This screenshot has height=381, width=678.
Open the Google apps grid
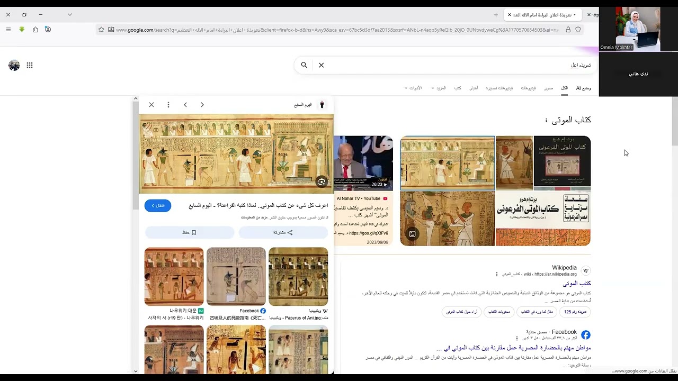pos(30,65)
